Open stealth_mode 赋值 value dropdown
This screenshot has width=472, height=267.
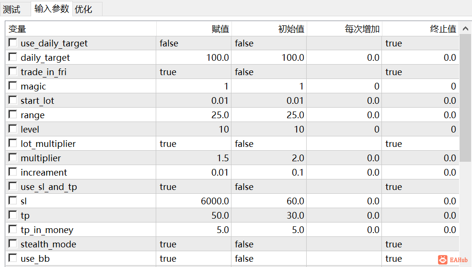194,244
